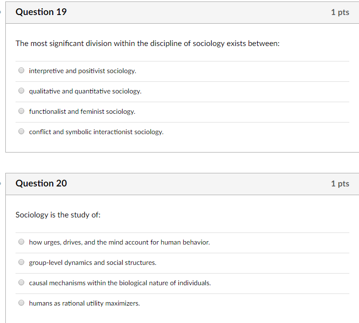Image resolution: width=359 pixels, height=323 pixels.
Task: Click the text label 'humans as rational utility maximizers.'
Action: pos(84,304)
